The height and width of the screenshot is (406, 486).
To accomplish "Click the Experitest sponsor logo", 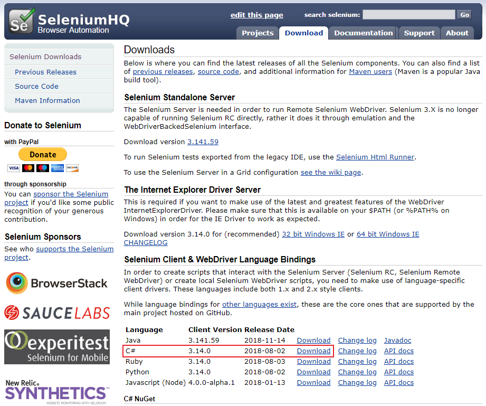I will tap(56, 346).
